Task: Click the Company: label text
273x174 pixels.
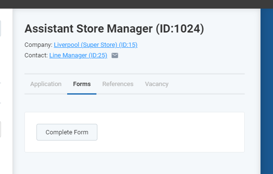Action: (38, 45)
